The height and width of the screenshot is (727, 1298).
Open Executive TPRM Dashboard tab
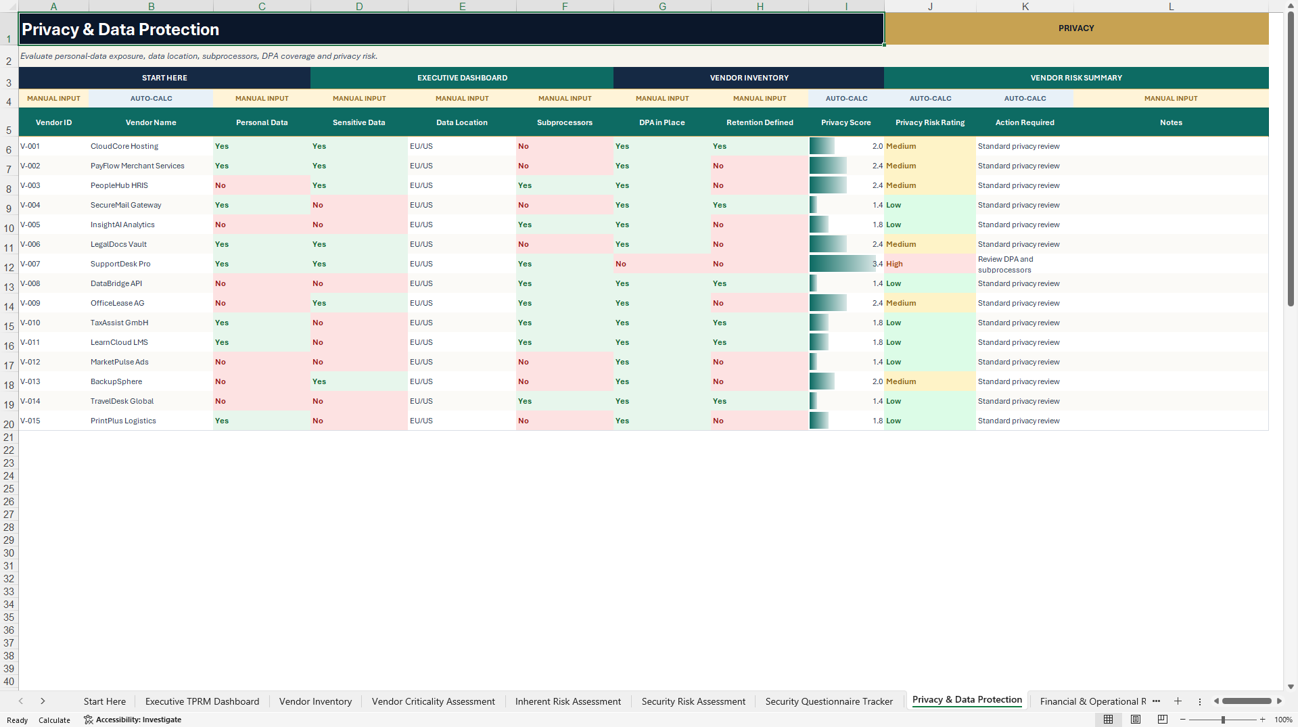202,701
